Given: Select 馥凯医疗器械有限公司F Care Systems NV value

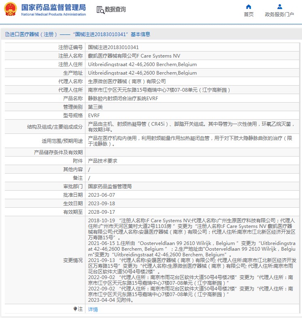Looking at the screenshot, I should (x=134, y=56).
